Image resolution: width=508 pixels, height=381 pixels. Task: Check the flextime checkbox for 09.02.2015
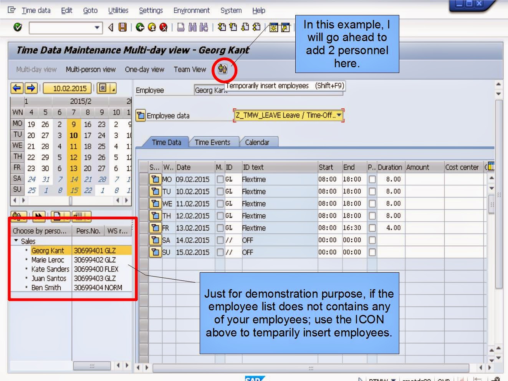click(x=219, y=179)
